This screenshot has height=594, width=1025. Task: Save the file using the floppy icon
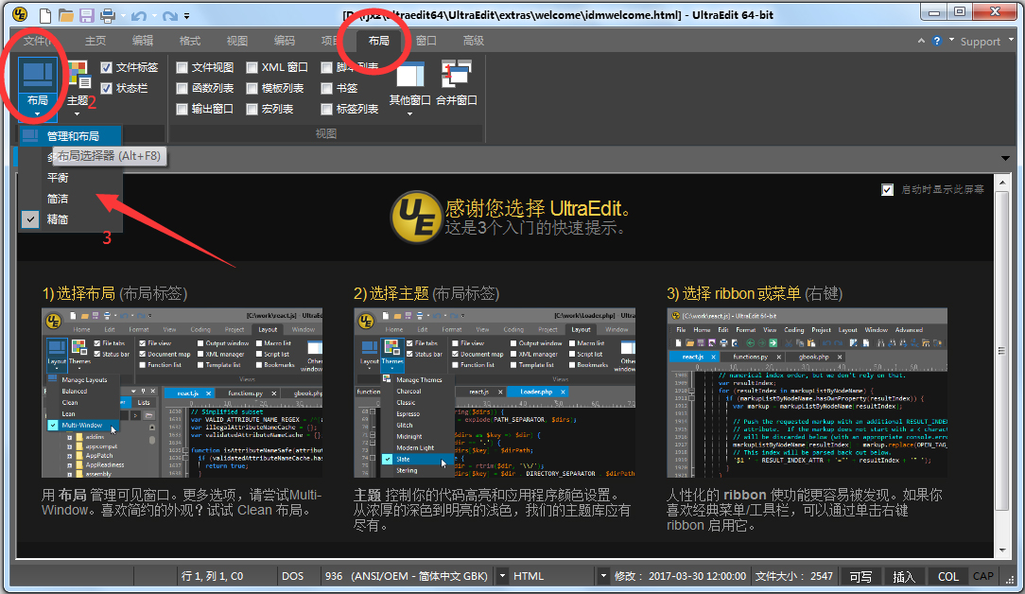86,14
